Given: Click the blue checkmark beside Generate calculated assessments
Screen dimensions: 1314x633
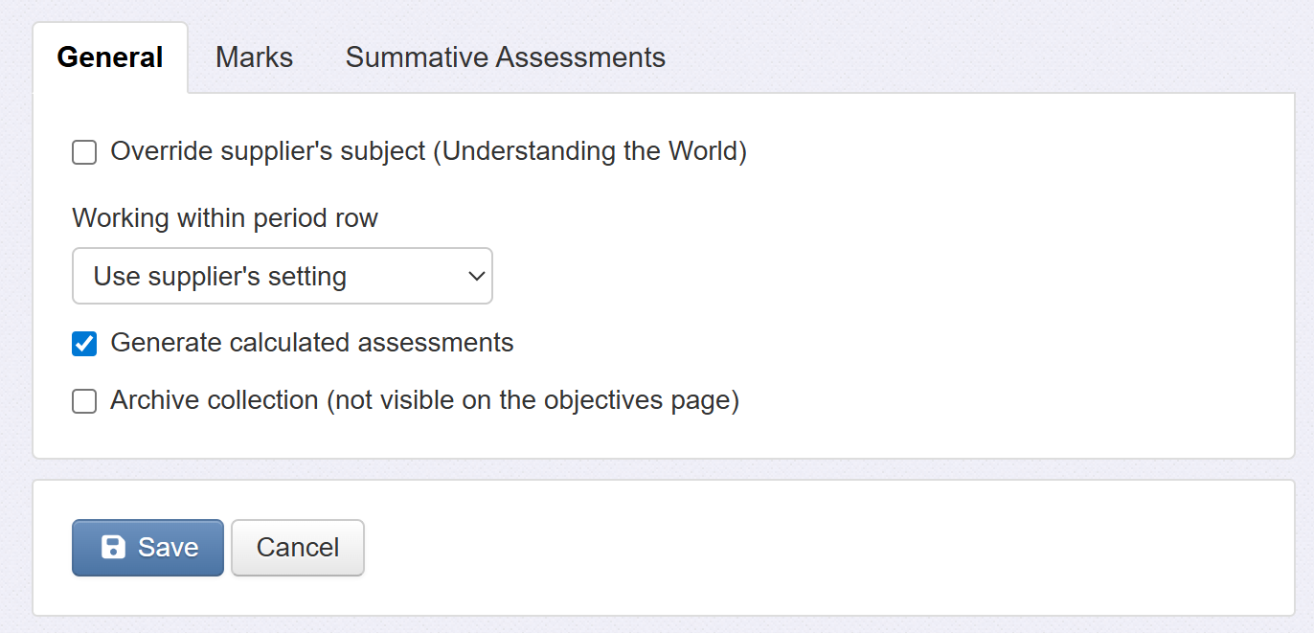Looking at the screenshot, I should click(84, 344).
